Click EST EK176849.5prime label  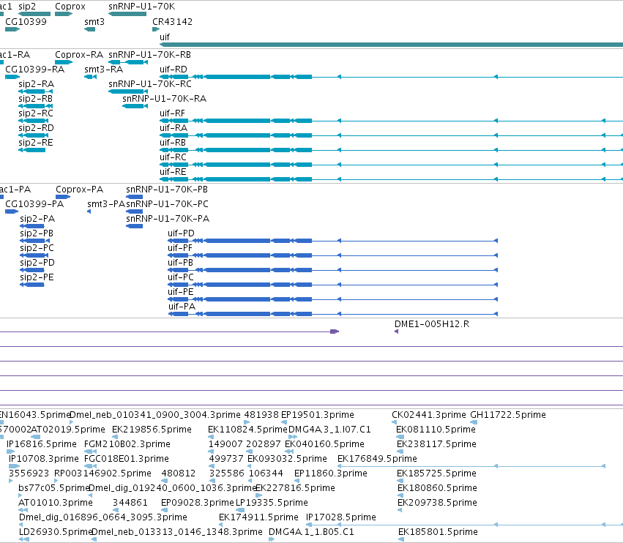tap(378, 459)
